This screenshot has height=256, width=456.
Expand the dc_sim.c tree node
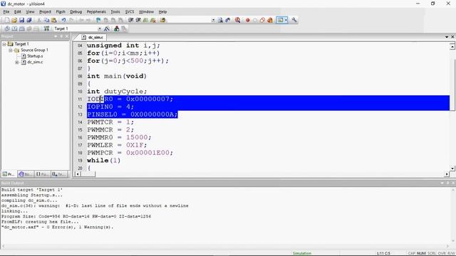[x=17, y=63]
